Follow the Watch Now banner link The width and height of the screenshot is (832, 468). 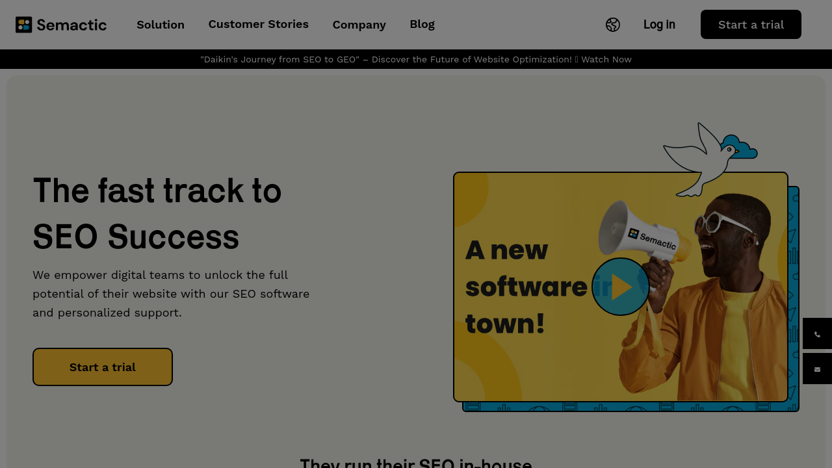pos(606,59)
